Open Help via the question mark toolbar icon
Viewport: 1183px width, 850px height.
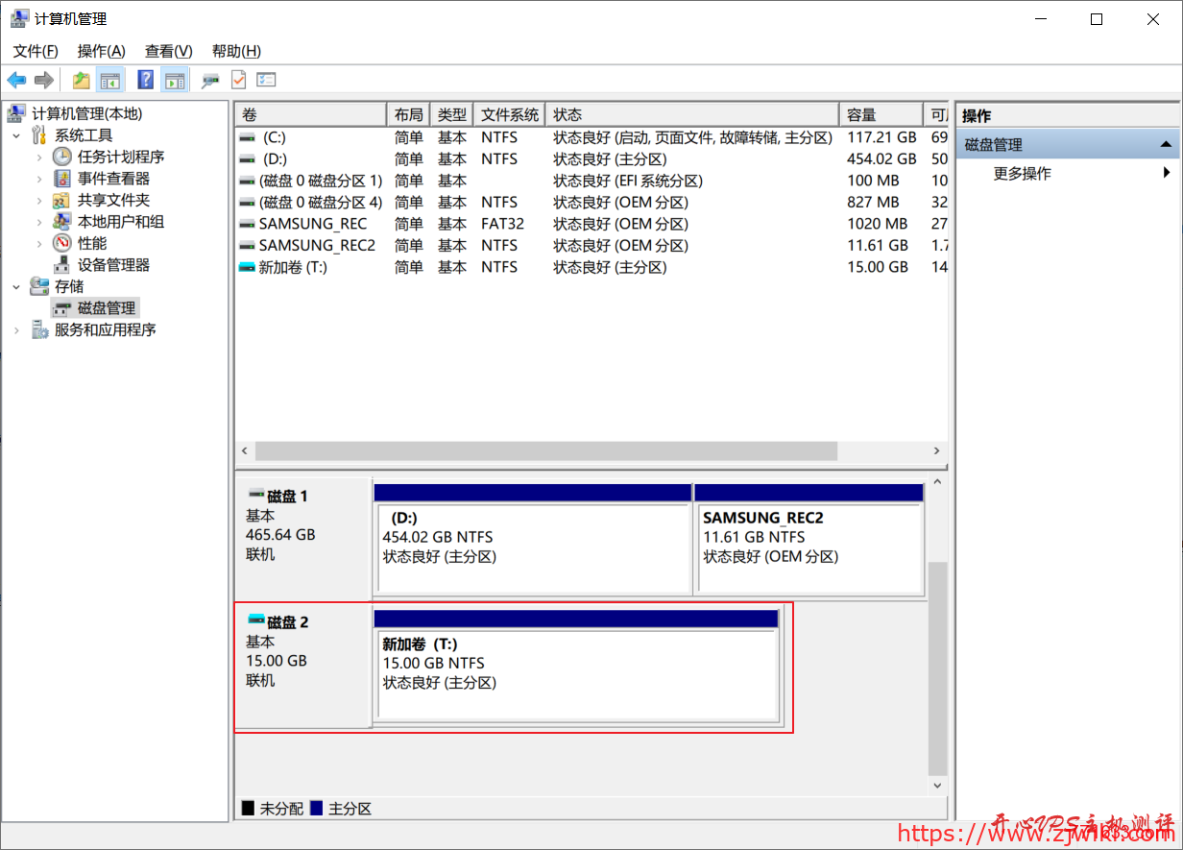tap(146, 80)
